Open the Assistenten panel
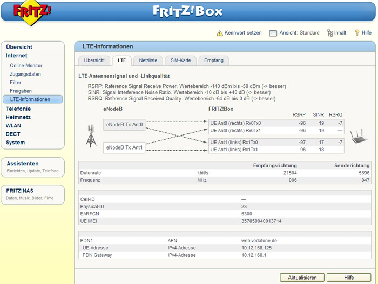This screenshot has width=378, height=284. click(33, 167)
